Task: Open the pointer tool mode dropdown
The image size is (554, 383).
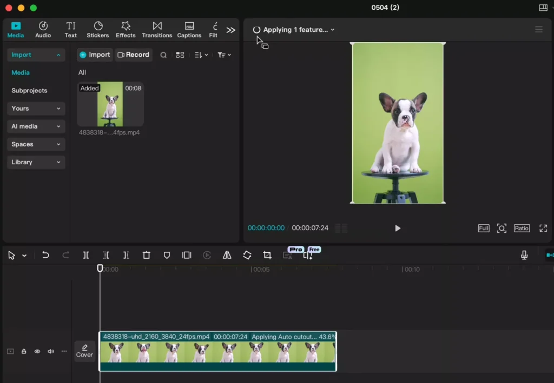Action: click(x=24, y=256)
